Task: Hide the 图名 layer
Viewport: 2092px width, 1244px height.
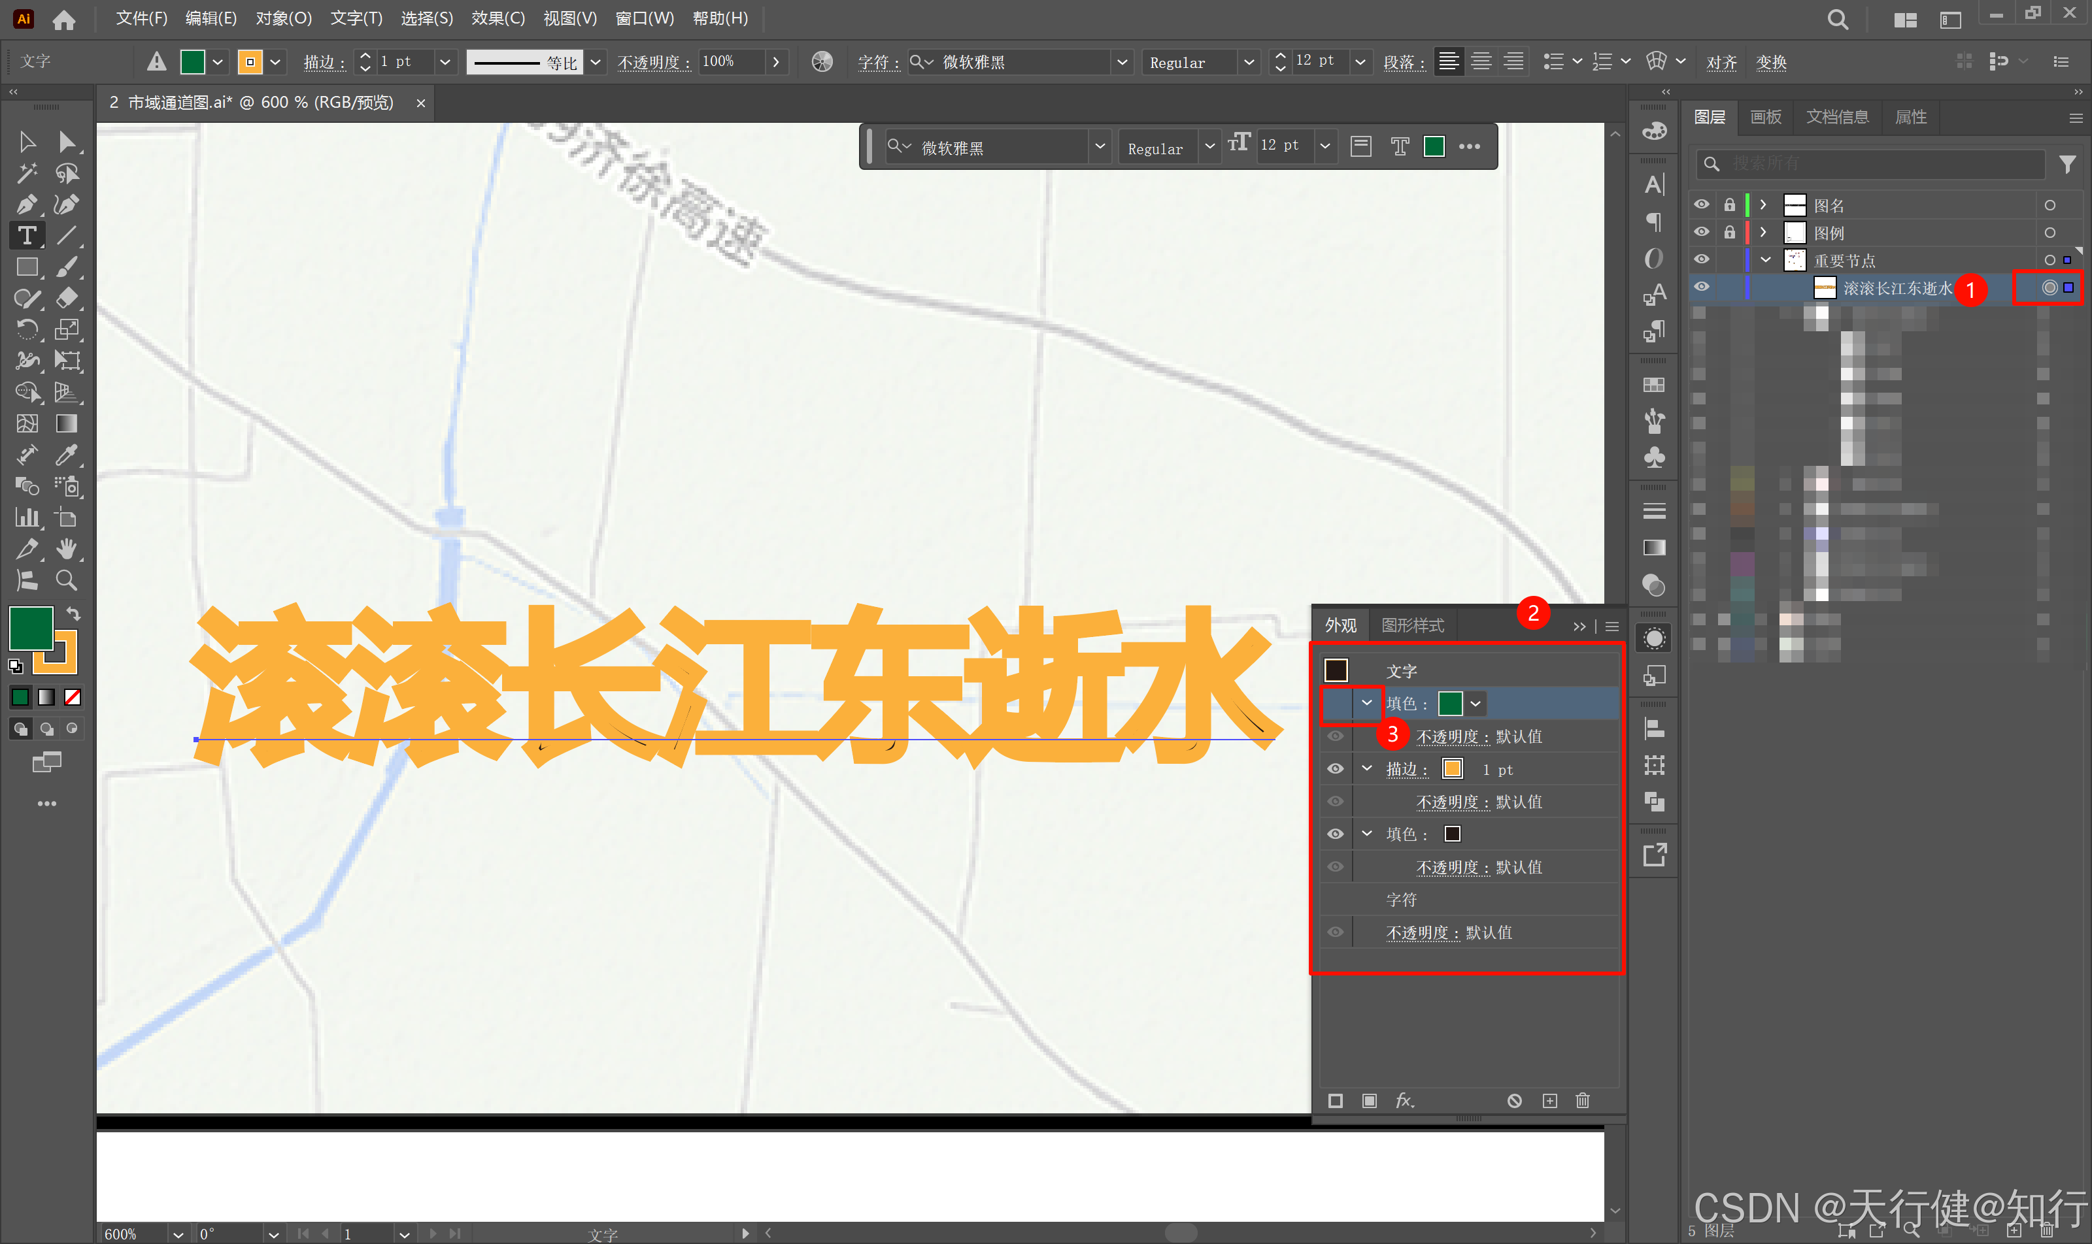Action: coord(1700,205)
